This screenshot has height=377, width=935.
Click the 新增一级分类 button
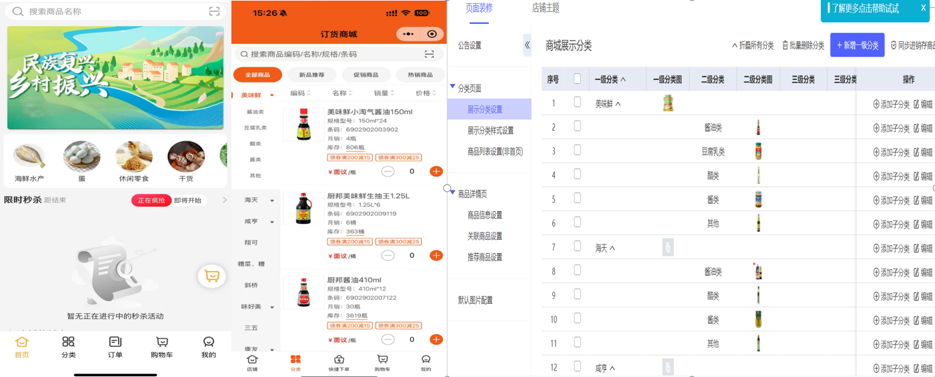(857, 45)
